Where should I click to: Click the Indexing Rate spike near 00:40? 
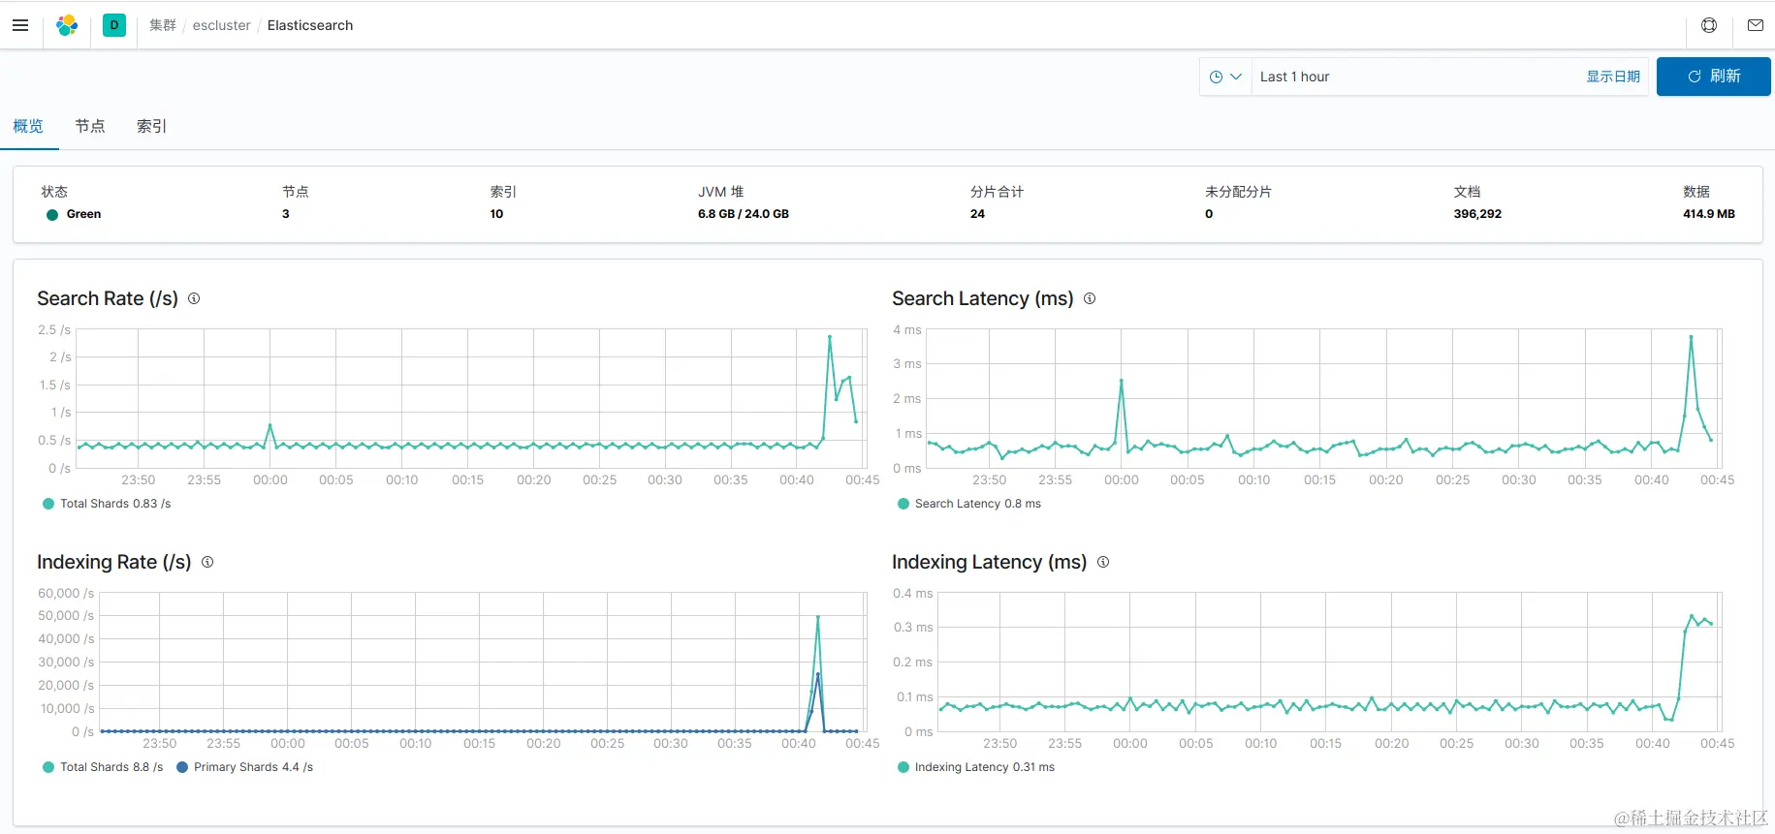coord(818,617)
